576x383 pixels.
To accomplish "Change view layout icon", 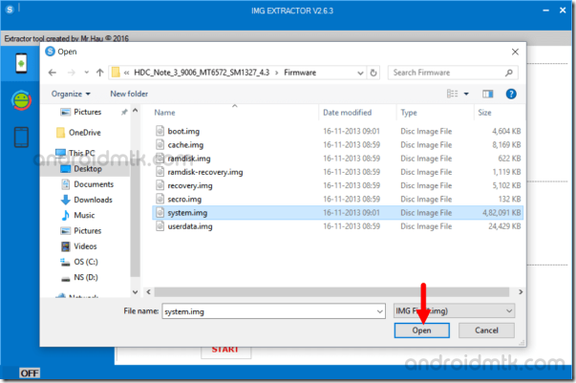I will coord(452,94).
